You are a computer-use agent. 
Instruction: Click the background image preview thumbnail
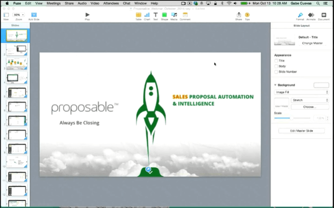(x=282, y=104)
